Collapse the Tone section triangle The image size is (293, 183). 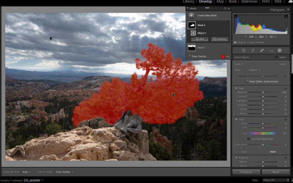(x=236, y=88)
